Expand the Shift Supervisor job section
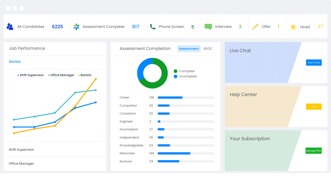The height and width of the screenshot is (186, 331). pos(21,150)
